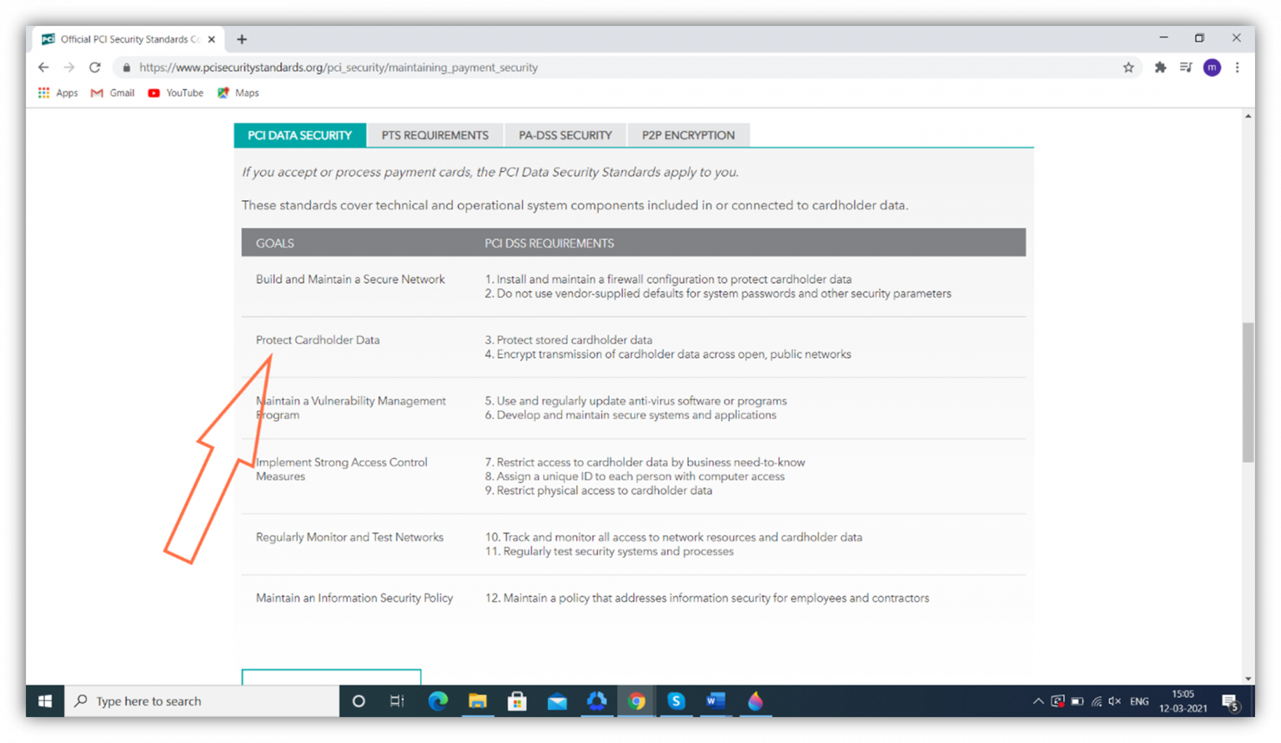Click requirement 2 about vendor-supplied defaults

(718, 294)
